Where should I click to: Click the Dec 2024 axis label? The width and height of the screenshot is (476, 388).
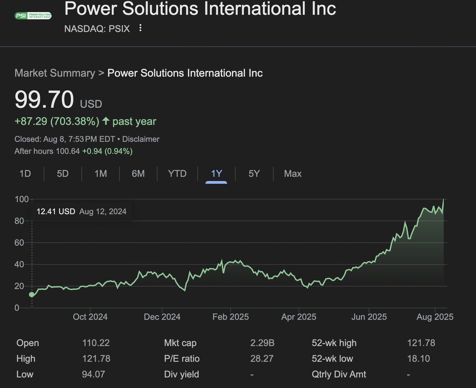coord(162,317)
